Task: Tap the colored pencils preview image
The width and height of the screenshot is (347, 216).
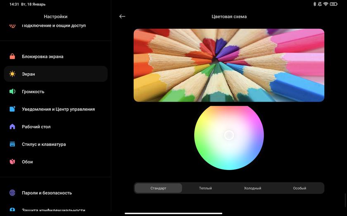Action: (x=229, y=65)
